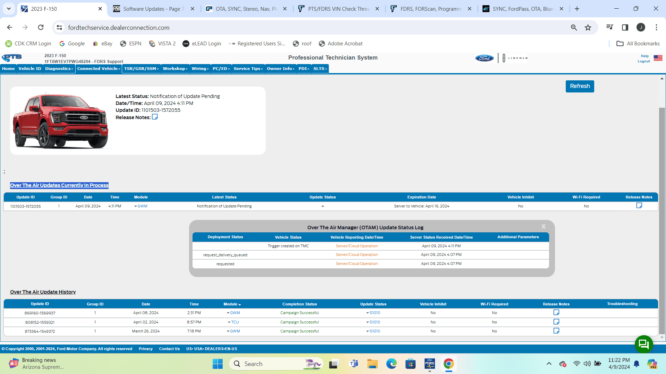Expand the TSB/GSB/SSM menu
Image resolution: width=666 pixels, height=374 pixels.
point(141,69)
